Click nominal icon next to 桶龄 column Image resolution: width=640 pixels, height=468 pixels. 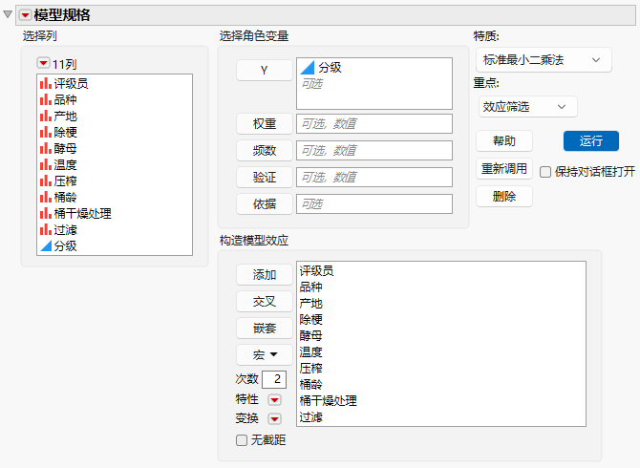[x=46, y=198]
